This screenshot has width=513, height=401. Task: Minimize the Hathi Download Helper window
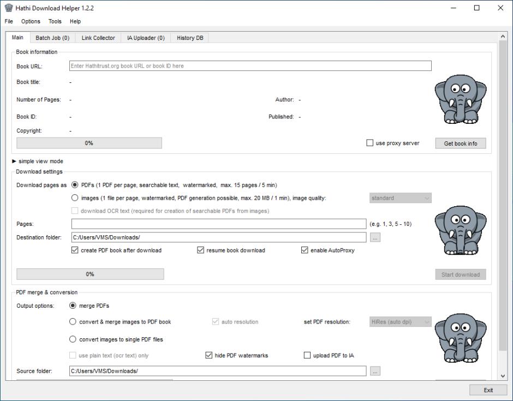(x=454, y=8)
